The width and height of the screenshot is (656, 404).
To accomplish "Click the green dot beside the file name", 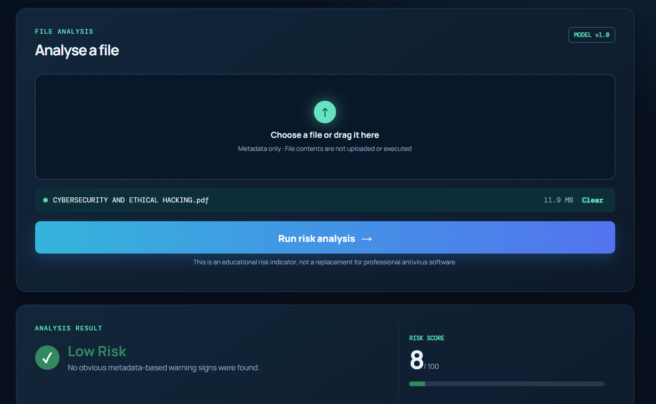I will [45, 200].
